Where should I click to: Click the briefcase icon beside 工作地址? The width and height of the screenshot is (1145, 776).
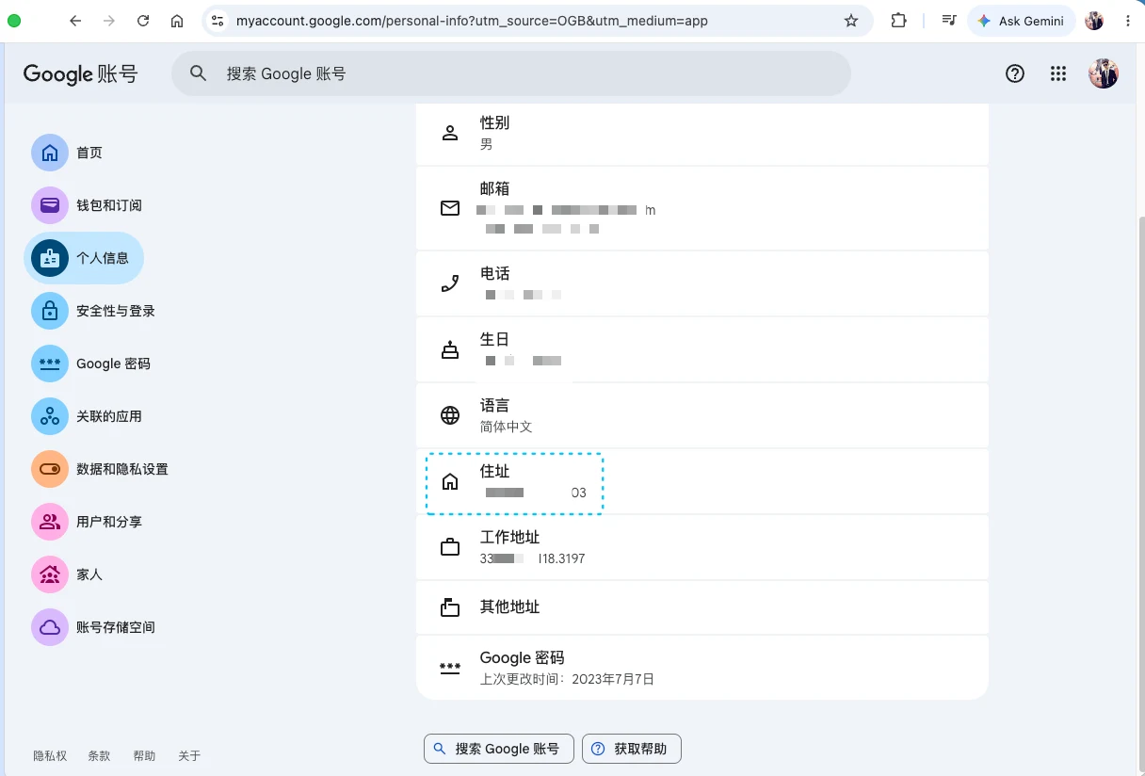click(450, 547)
